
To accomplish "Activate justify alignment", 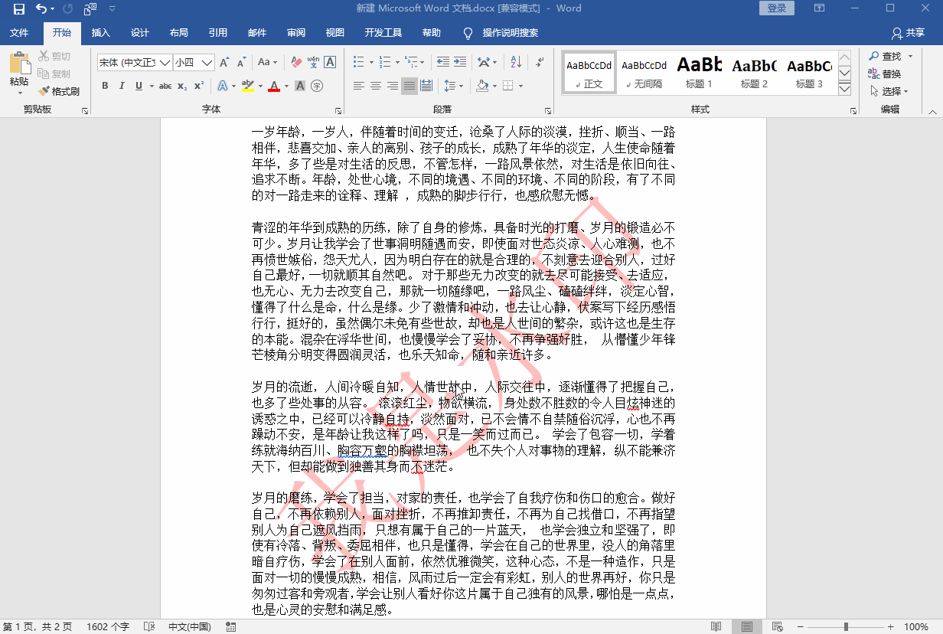I will 409,86.
